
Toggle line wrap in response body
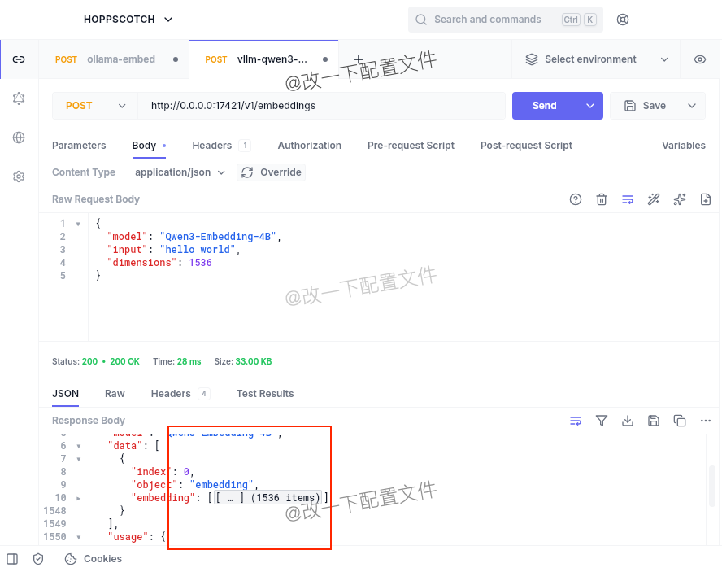click(576, 421)
